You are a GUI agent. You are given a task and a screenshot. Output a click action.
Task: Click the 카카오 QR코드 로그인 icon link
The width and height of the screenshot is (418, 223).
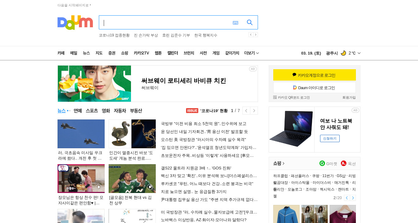pyautogui.click(x=291, y=97)
